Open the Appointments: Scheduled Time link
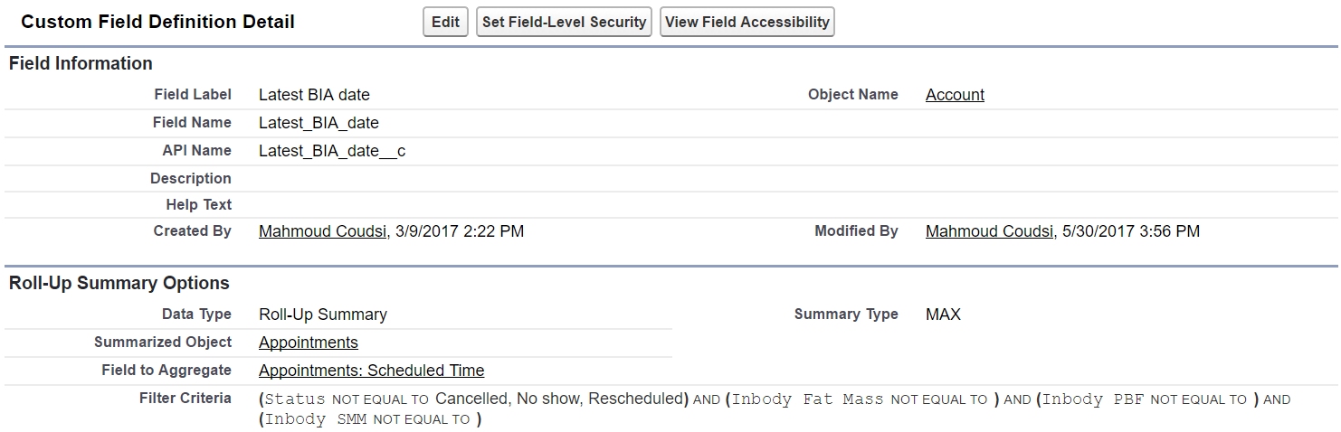1341x432 pixels. [371, 371]
